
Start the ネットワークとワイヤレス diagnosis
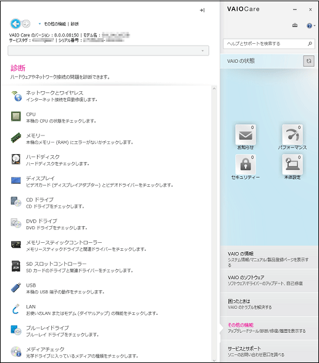tap(54, 93)
